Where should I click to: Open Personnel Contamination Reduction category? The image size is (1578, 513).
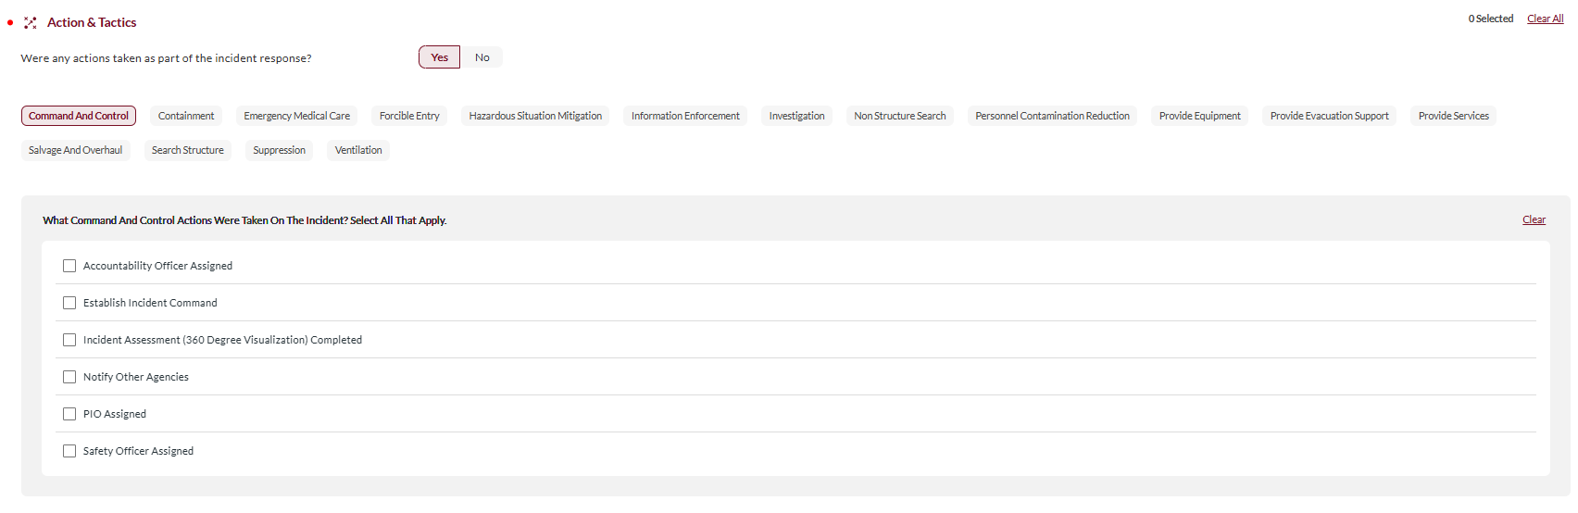[1052, 116]
